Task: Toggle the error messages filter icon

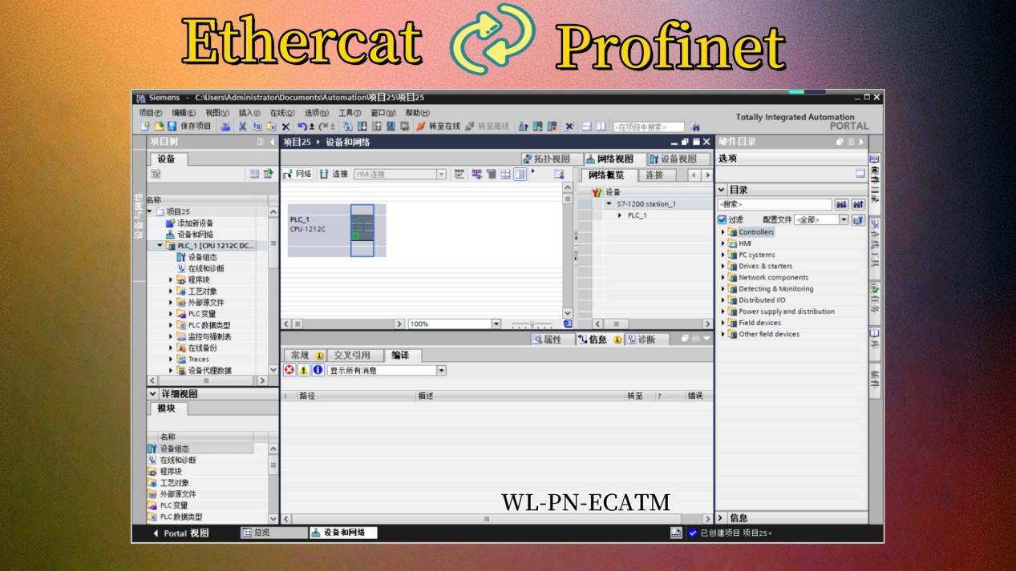Action: click(289, 370)
